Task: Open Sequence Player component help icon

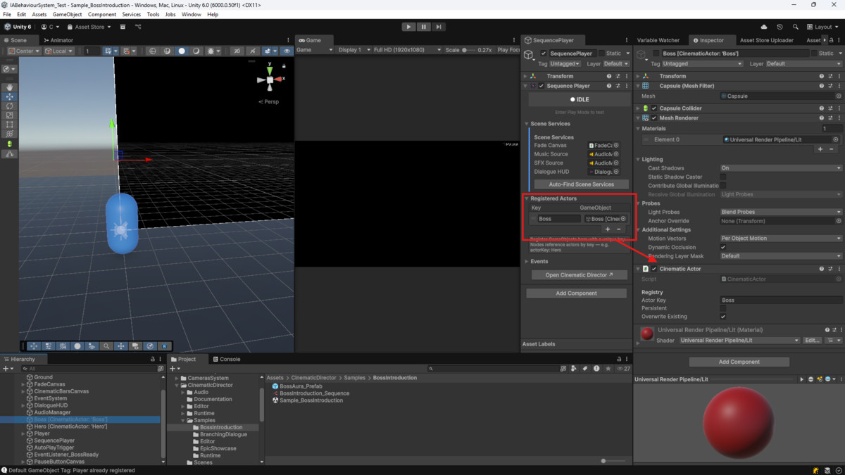Action: tap(609, 86)
